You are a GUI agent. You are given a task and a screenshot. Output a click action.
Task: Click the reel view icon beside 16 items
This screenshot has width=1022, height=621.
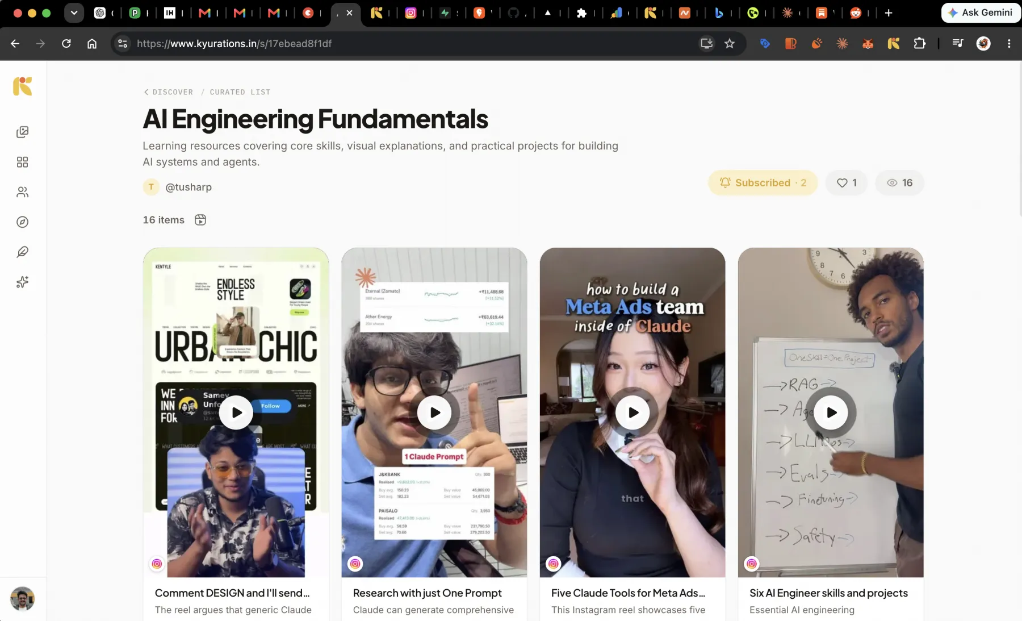click(x=200, y=220)
